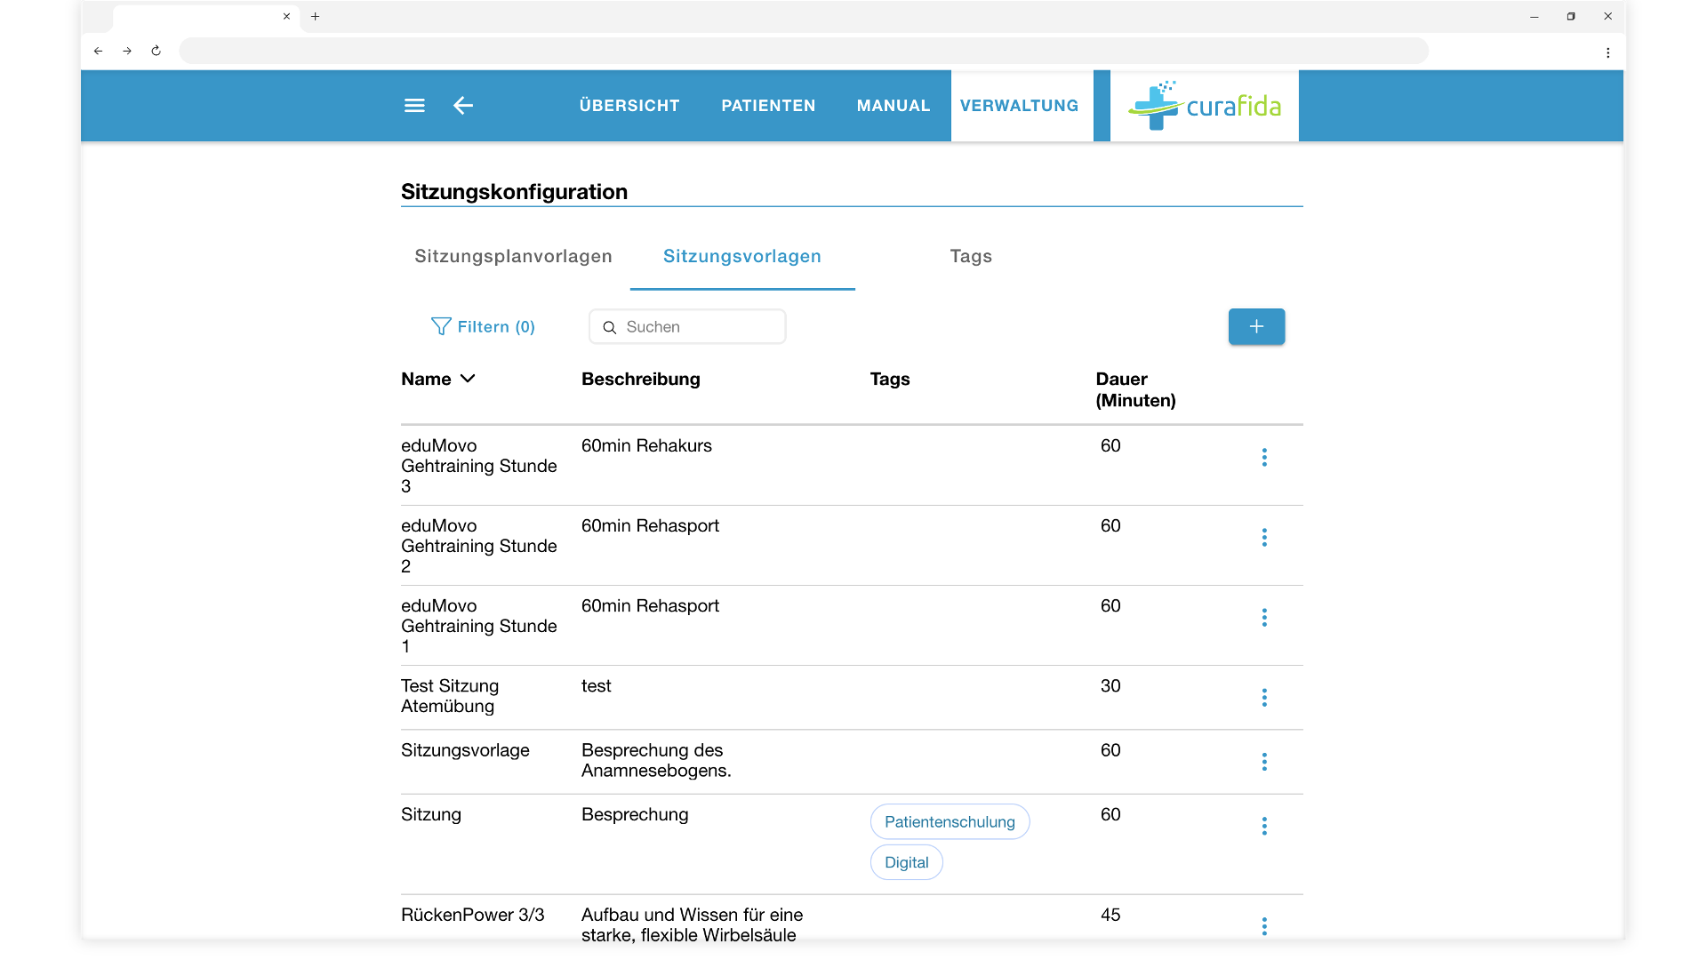Open the Filtern (0) filter options
The width and height of the screenshot is (1707, 960).
click(483, 327)
